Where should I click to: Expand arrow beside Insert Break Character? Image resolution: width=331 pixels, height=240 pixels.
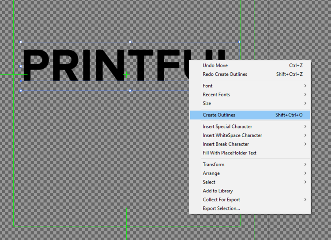click(305, 144)
